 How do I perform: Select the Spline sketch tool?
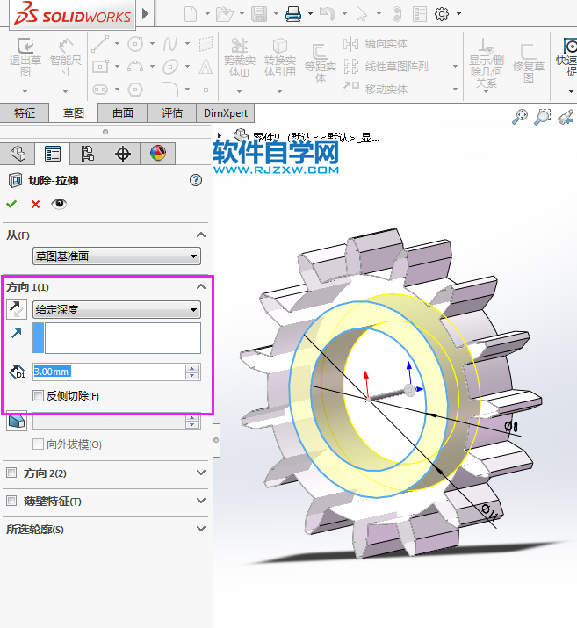click(x=170, y=44)
